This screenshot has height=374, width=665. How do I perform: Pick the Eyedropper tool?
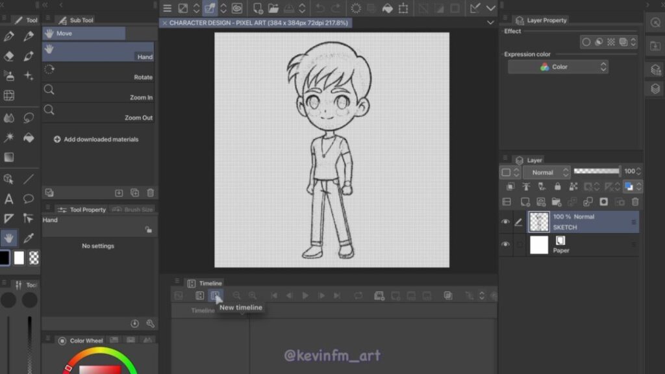pos(29,238)
